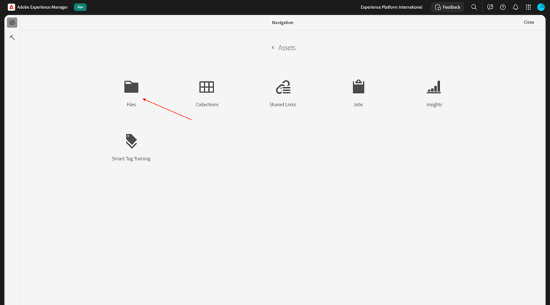Click the Collections label text

pos(207,104)
